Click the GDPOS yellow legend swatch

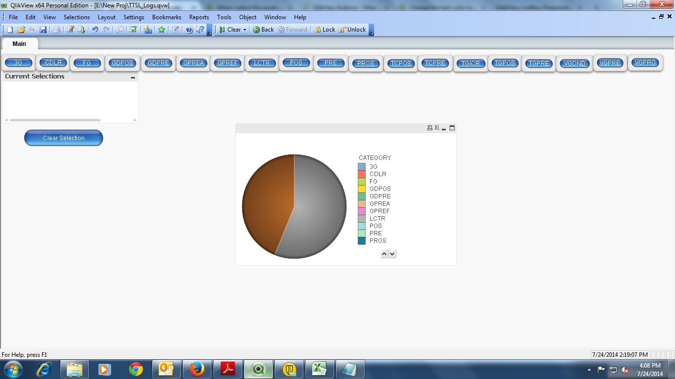pyautogui.click(x=362, y=189)
